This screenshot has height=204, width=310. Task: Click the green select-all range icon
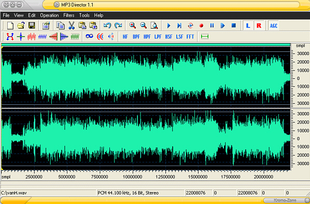(205, 37)
